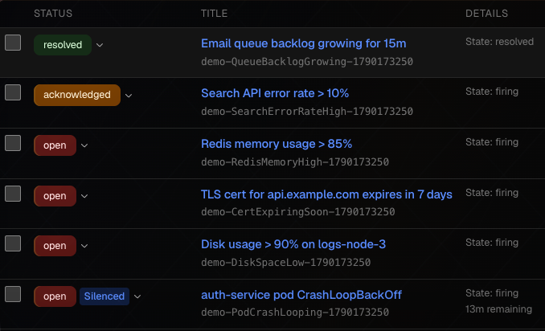This screenshot has height=331, width=545.
Task: Click the open badge on TLS cert row
Action: [55, 196]
